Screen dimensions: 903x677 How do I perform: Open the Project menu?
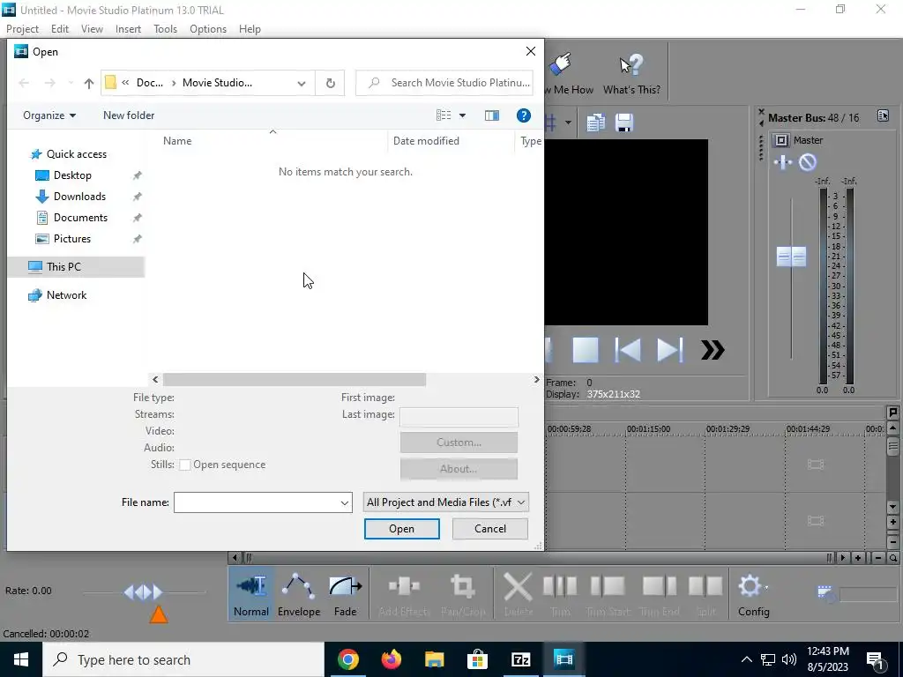[22, 29]
